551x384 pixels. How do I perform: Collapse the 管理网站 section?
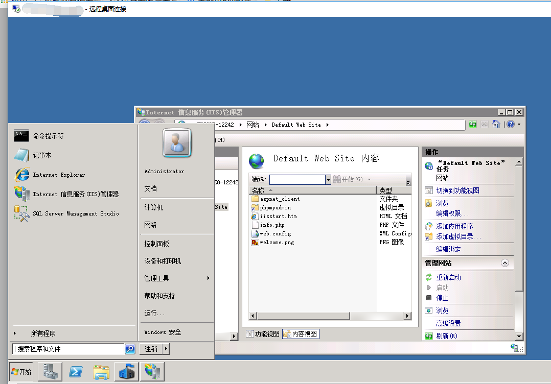pos(504,263)
